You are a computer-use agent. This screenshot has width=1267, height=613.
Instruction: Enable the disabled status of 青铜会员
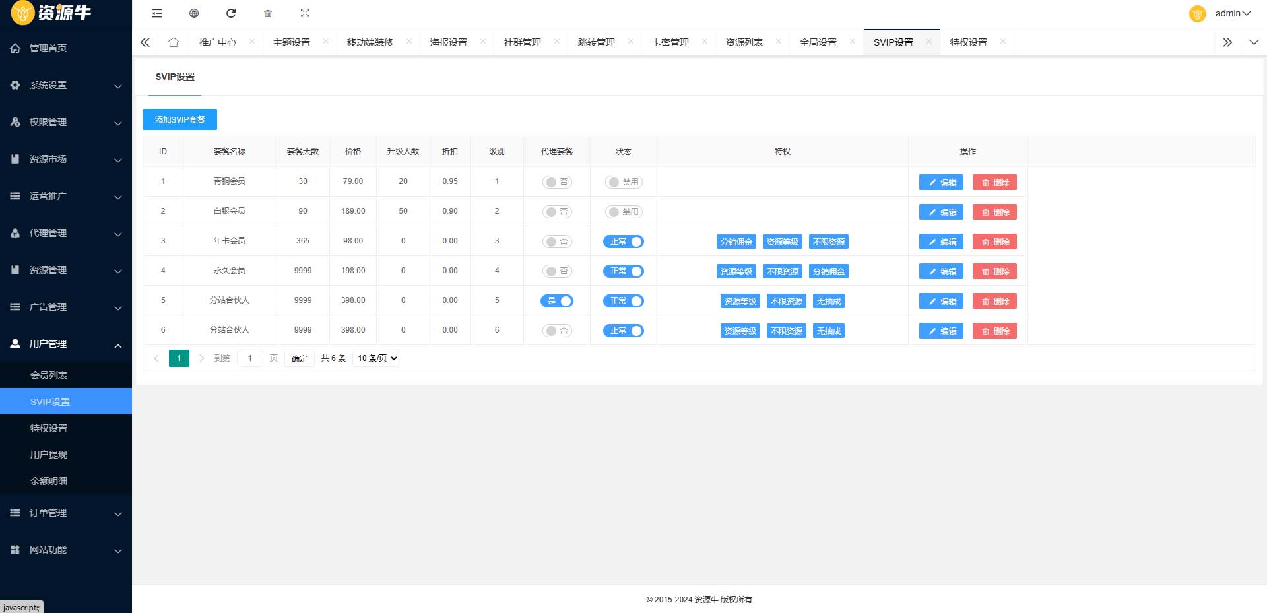coord(624,182)
